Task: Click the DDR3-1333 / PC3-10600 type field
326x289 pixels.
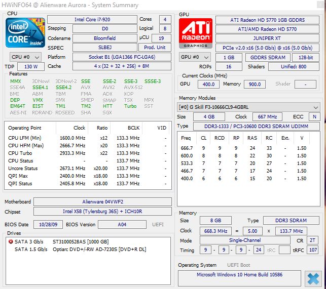Action: coord(257,127)
